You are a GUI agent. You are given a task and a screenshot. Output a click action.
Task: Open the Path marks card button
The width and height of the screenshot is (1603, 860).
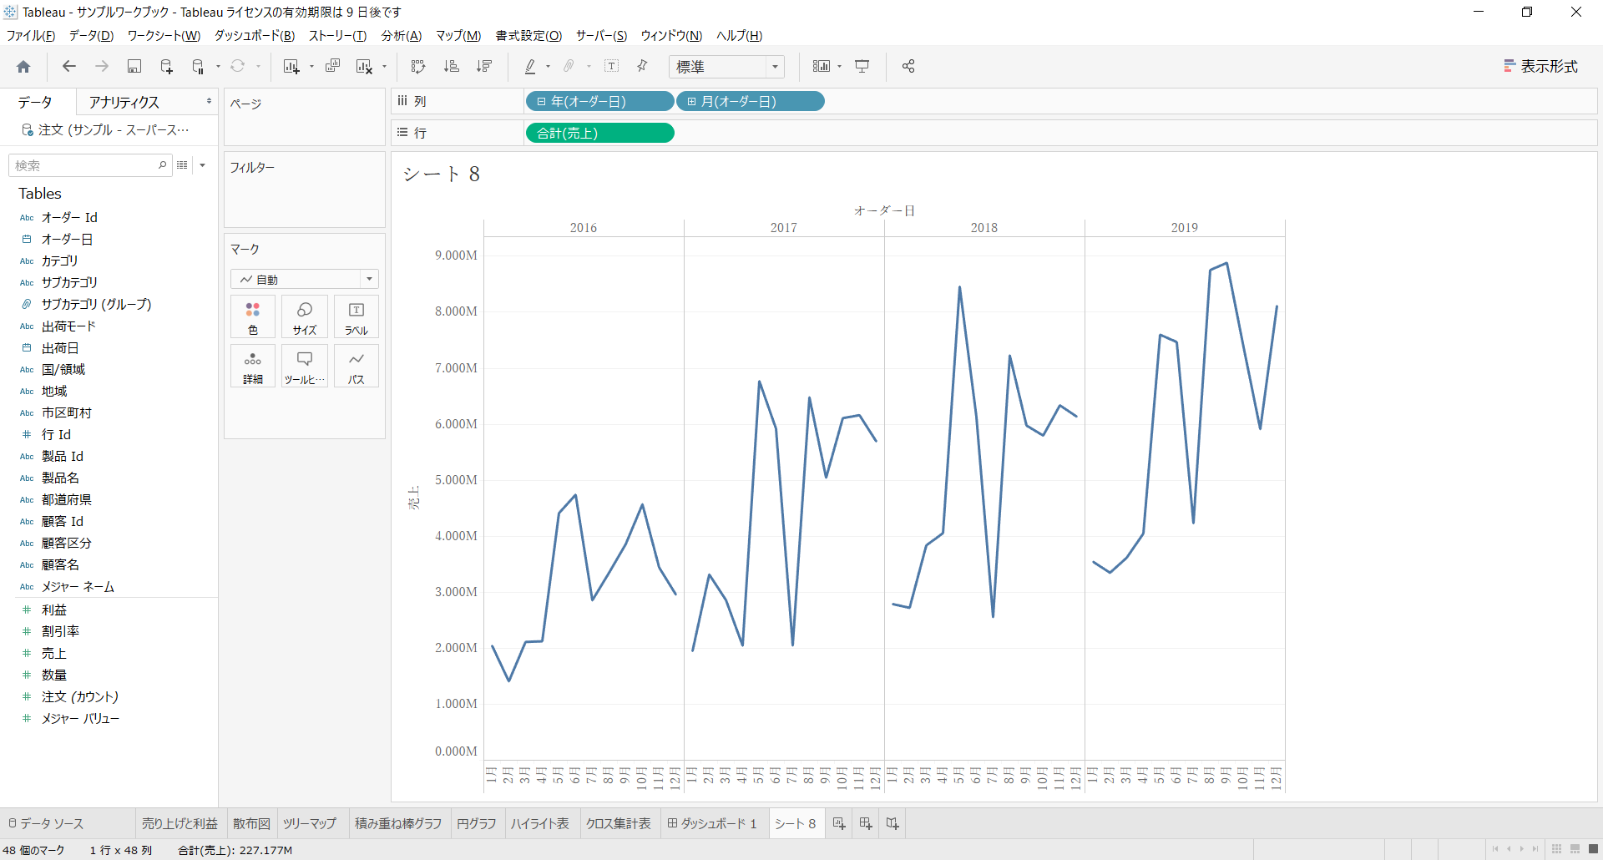(x=357, y=367)
